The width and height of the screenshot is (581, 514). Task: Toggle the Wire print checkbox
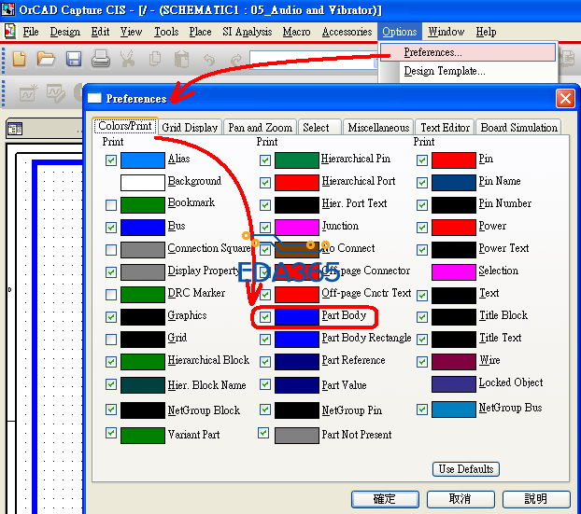tap(422, 362)
